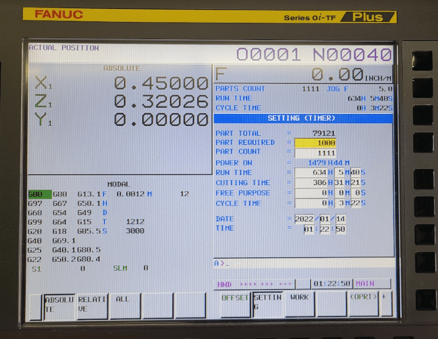Click the G99 modal code
438x339 pixels.
(35, 222)
